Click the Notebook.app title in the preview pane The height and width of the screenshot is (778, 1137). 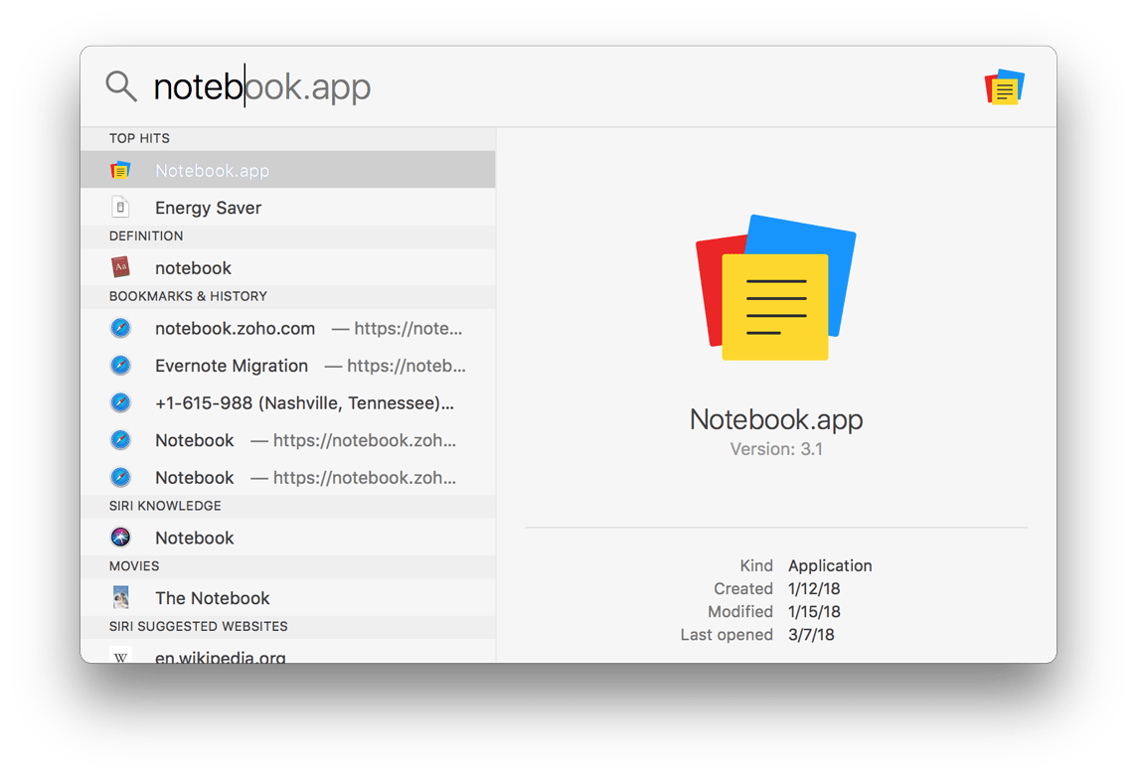776,419
